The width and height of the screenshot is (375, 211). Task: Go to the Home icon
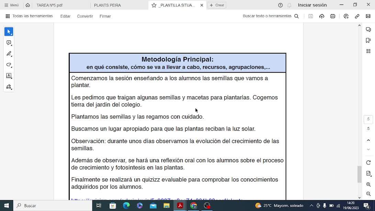(28, 5)
